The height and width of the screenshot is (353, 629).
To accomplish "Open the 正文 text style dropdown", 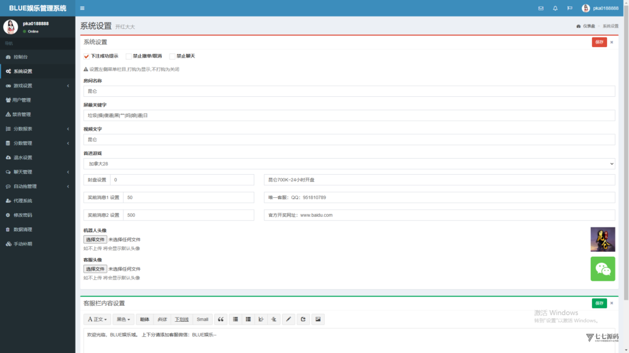I will click(98, 319).
